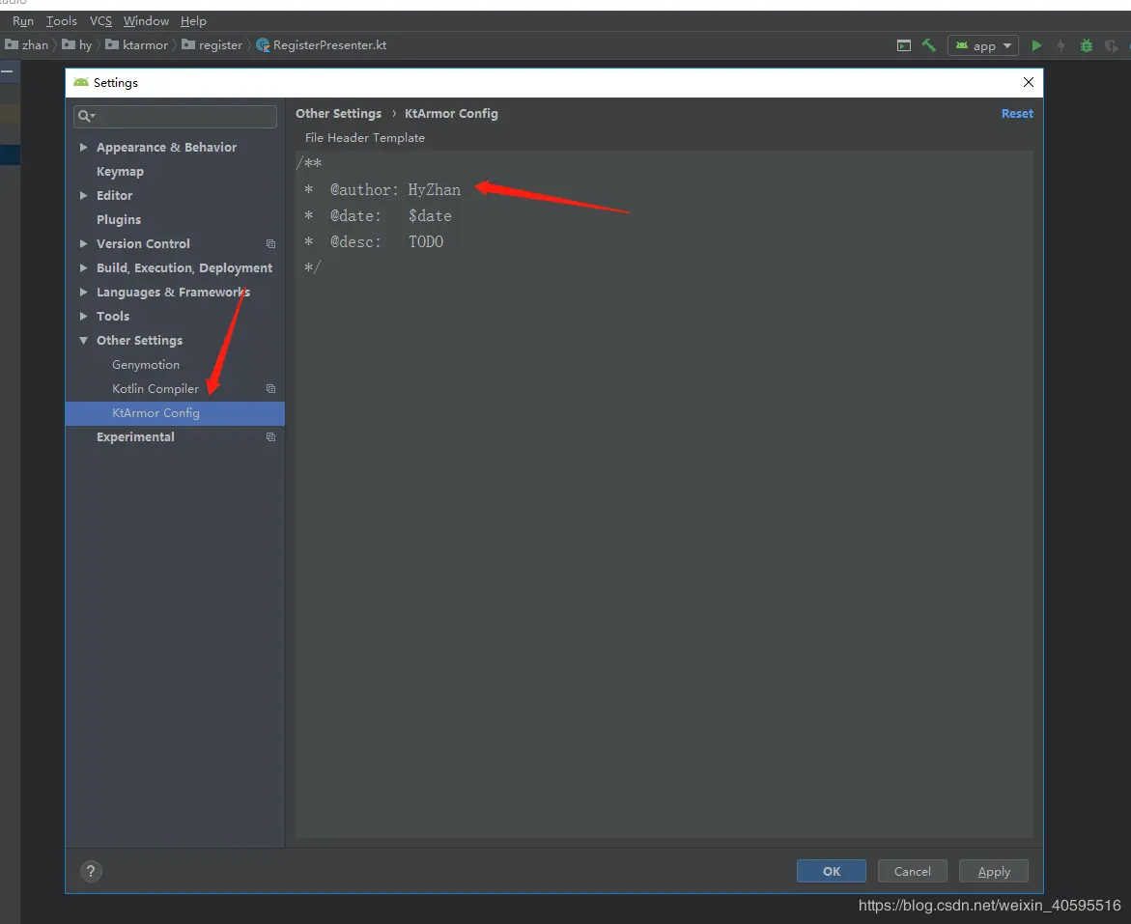Click the Apply Changes lightning icon
Image resolution: width=1131 pixels, height=924 pixels.
click(x=1061, y=45)
